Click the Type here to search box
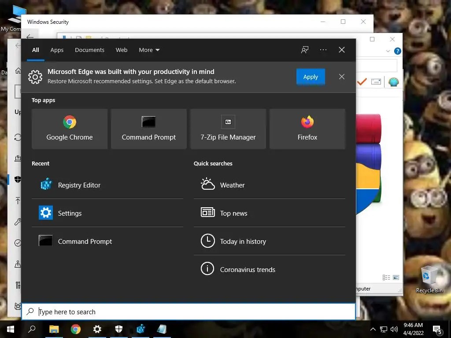Screen dimensions: 451x338 [x=189, y=312]
